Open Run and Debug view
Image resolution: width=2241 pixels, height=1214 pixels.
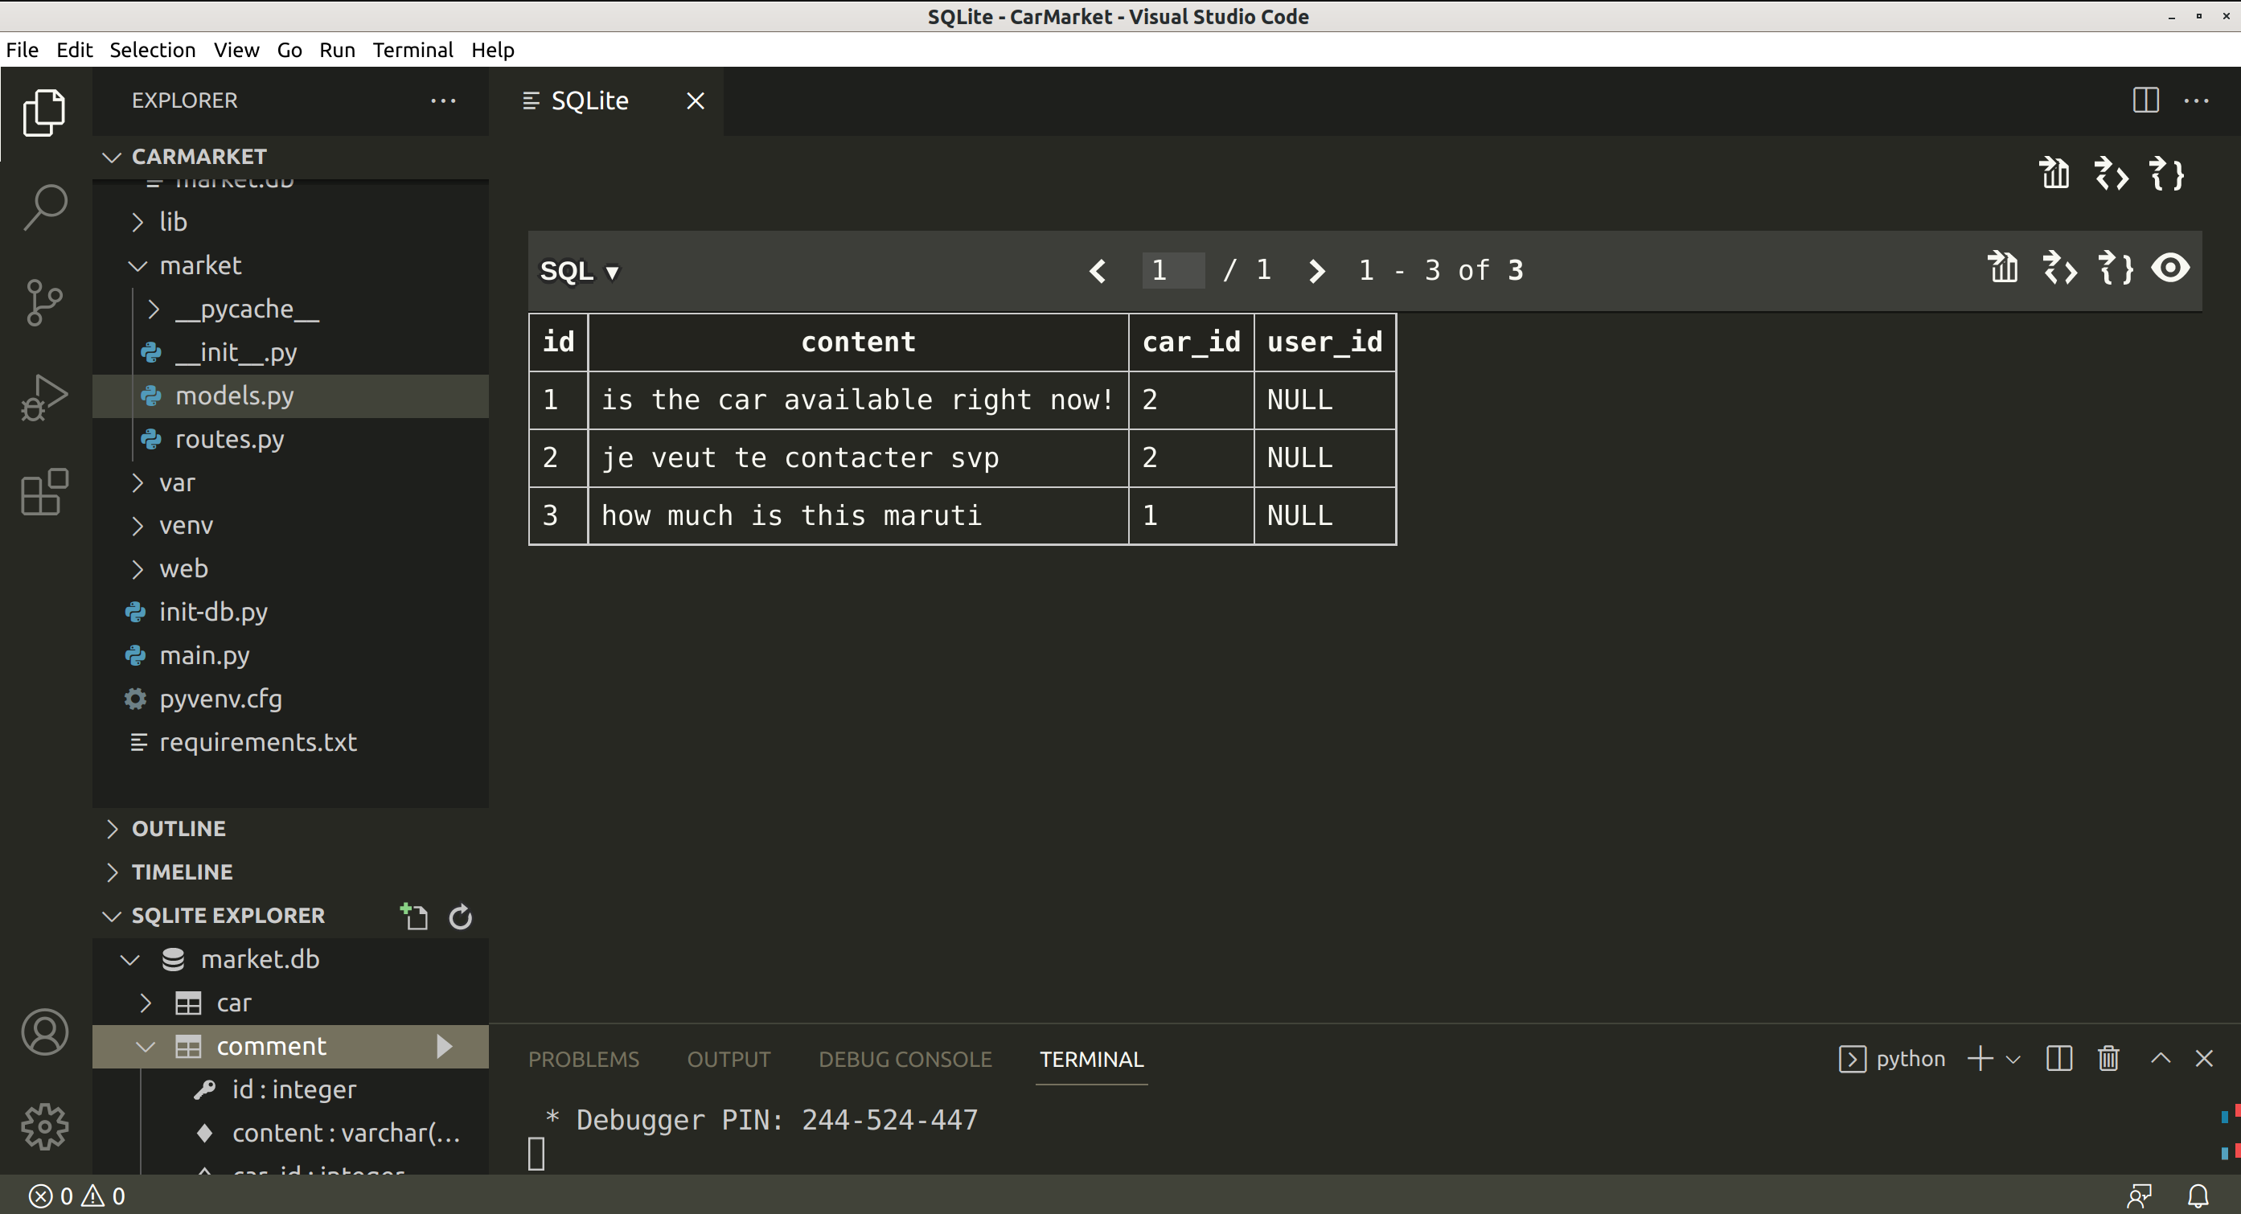coord(44,397)
